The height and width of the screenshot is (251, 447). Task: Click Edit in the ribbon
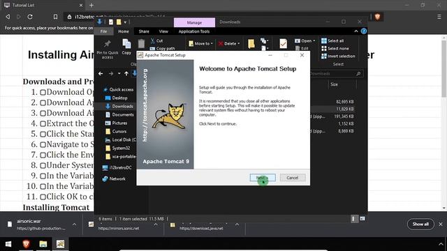click(302, 48)
